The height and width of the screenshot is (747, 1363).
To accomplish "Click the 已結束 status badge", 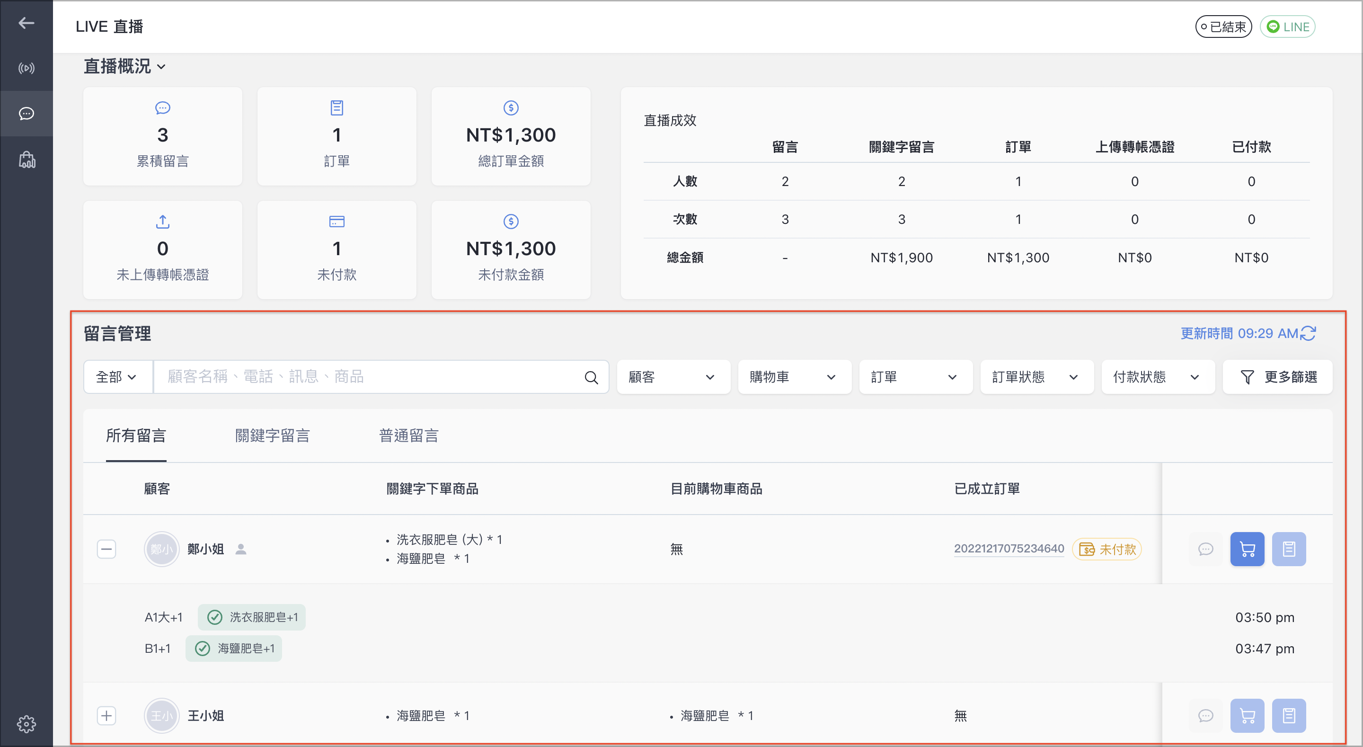I will click(1223, 27).
